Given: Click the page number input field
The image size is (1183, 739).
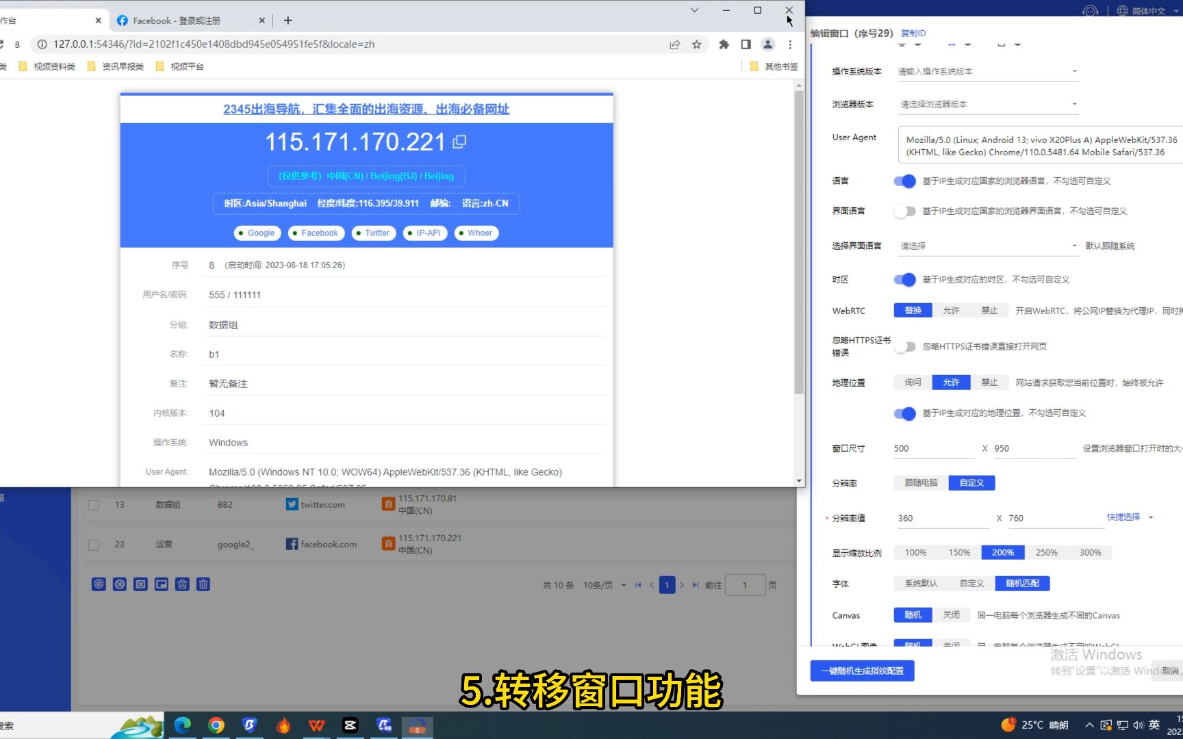Looking at the screenshot, I should [746, 585].
